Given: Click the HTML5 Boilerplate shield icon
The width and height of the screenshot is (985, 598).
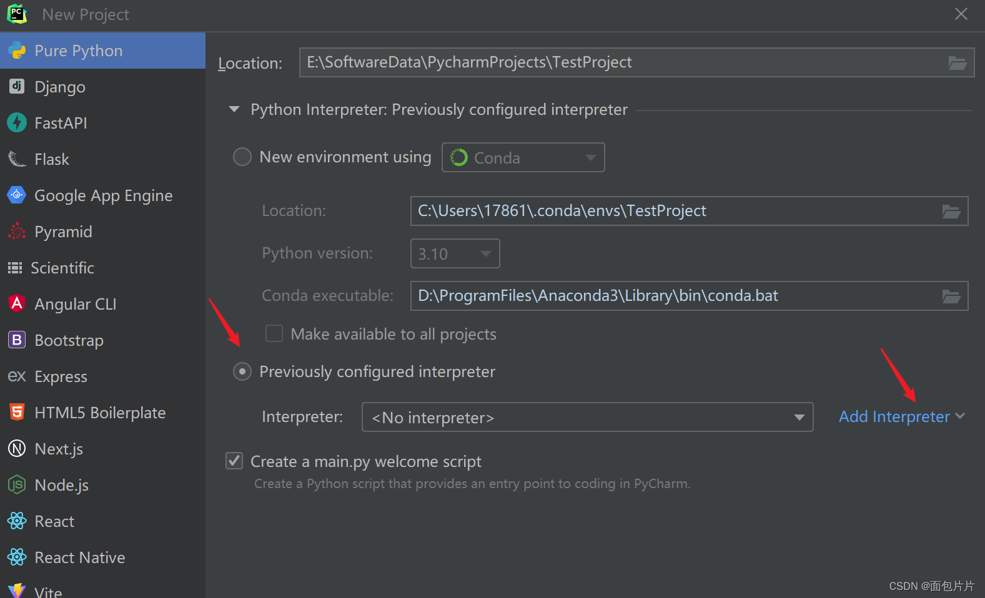Looking at the screenshot, I should 17,412.
